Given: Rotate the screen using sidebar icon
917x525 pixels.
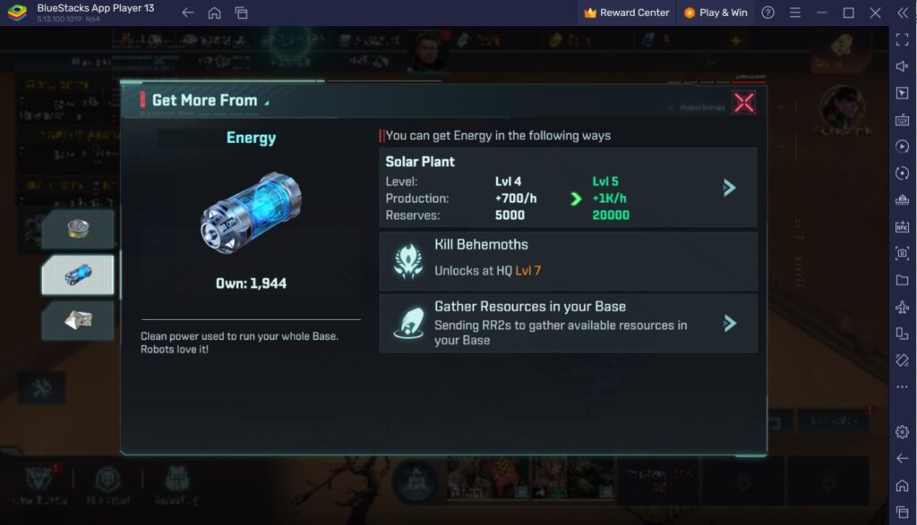Looking at the screenshot, I should point(900,173).
